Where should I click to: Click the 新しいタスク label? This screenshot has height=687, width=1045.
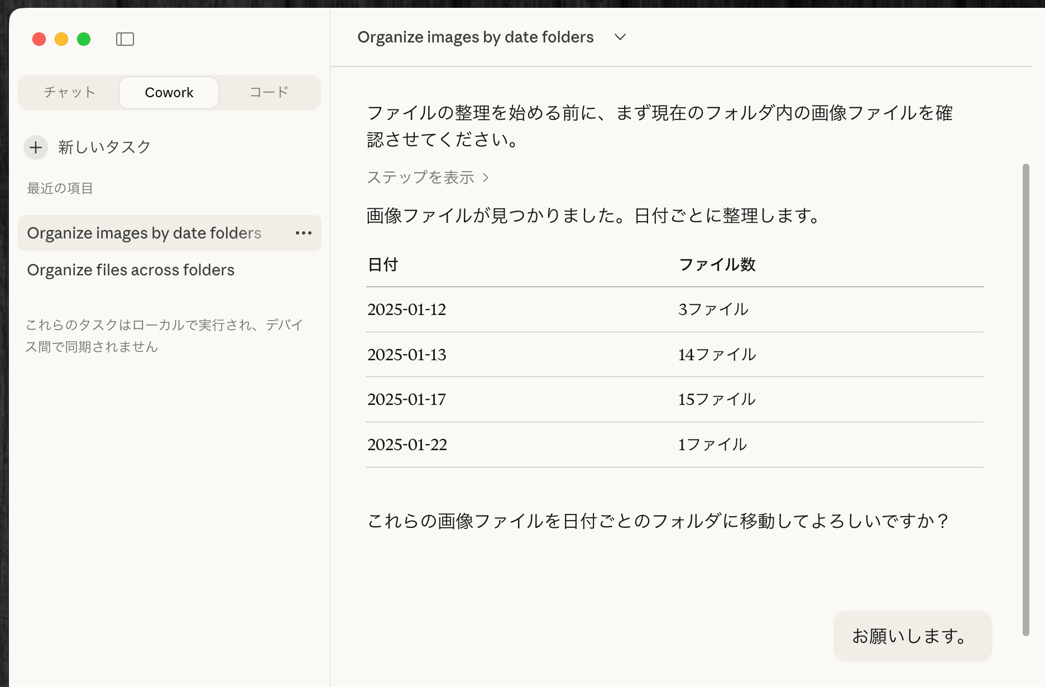104,147
